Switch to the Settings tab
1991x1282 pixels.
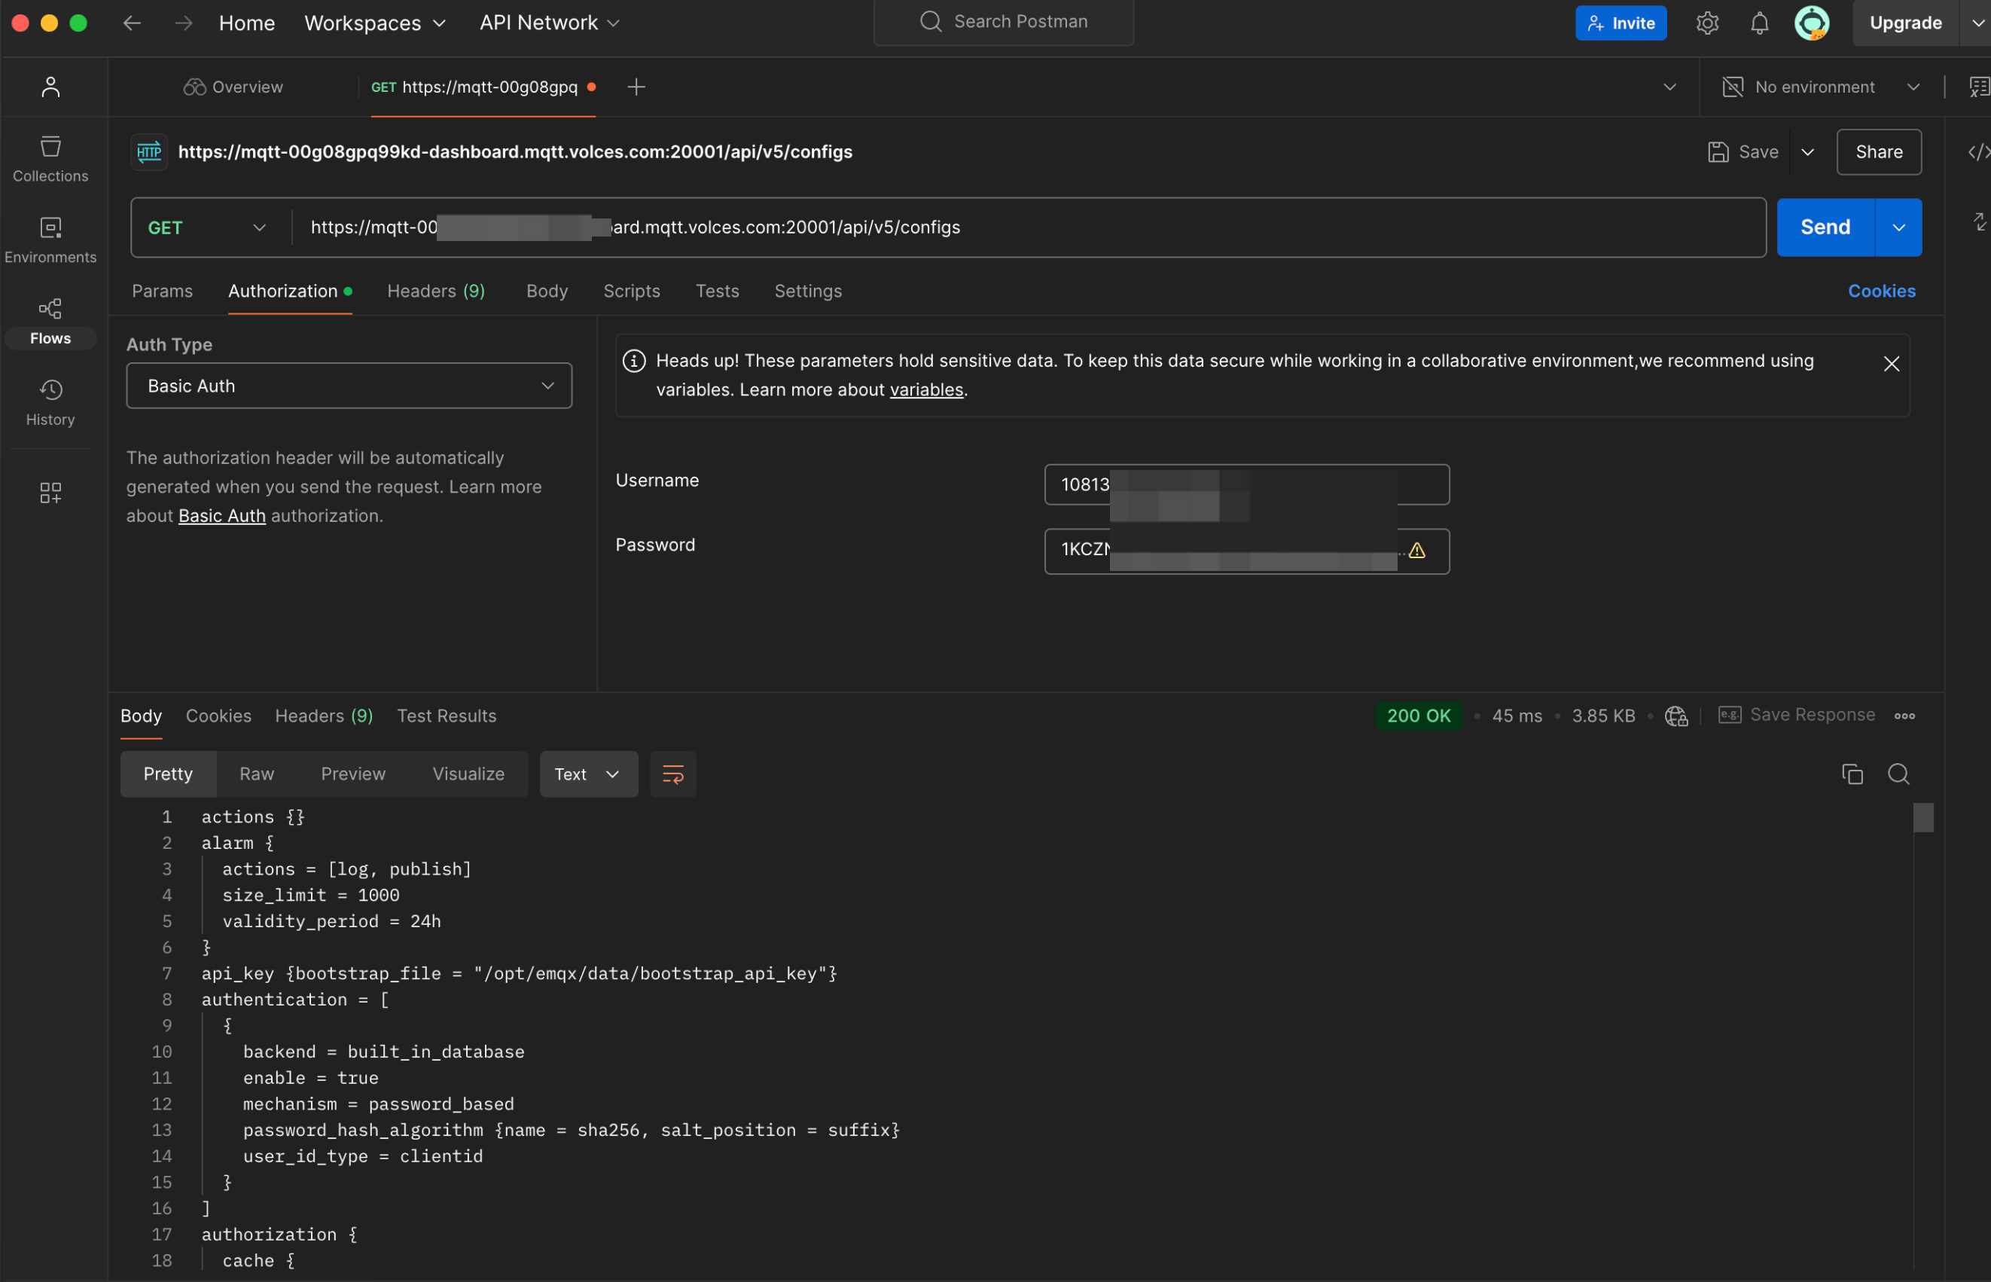[808, 291]
